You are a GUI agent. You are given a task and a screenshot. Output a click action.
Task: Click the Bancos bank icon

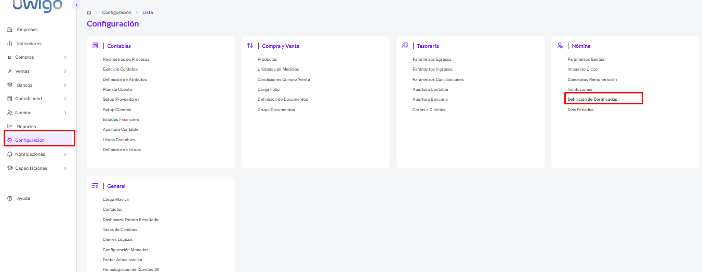pyautogui.click(x=10, y=85)
